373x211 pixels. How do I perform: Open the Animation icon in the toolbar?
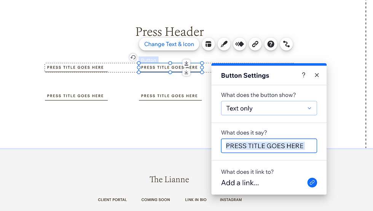tap(239, 44)
